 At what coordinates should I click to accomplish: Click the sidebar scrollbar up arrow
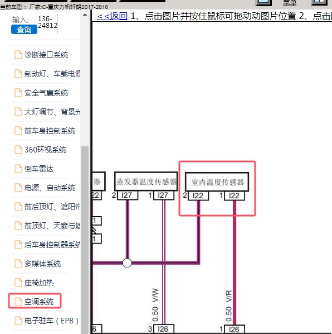[x=85, y=15]
